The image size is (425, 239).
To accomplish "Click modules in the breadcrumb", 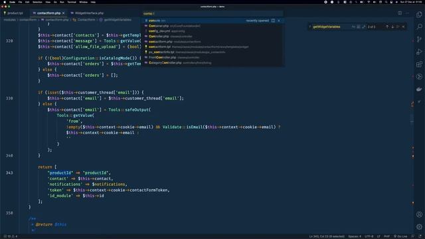I will (x=9, y=20).
